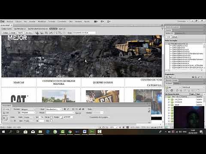Select the hand tool in status bar

[103, 127]
